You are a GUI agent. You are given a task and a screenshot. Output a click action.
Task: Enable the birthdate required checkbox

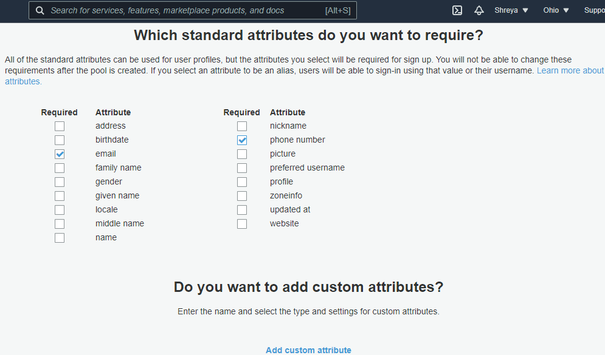click(60, 140)
